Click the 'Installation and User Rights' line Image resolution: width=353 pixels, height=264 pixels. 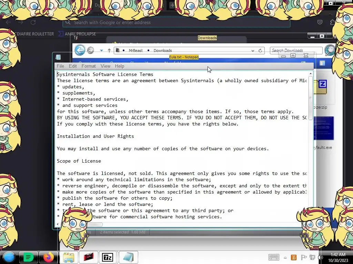(95, 136)
